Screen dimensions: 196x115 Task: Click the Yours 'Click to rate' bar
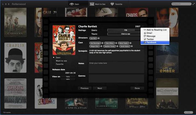[125, 34]
